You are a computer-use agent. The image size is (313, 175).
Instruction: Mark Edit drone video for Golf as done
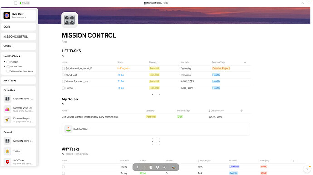(x=63, y=68)
